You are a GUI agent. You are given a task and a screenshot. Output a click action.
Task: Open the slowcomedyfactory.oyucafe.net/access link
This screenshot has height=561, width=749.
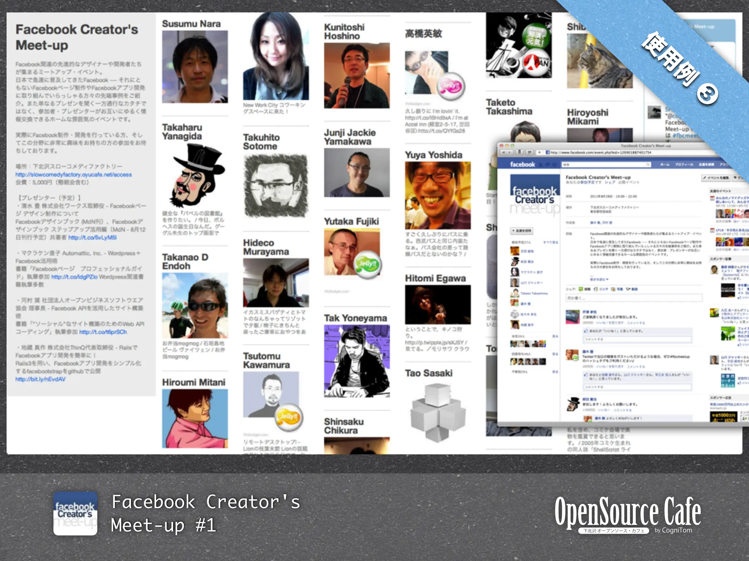point(74,175)
